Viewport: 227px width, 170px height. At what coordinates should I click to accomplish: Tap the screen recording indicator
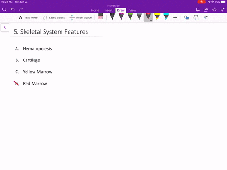pos(201,2)
